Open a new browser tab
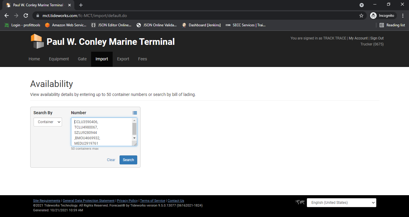 (x=81, y=5)
